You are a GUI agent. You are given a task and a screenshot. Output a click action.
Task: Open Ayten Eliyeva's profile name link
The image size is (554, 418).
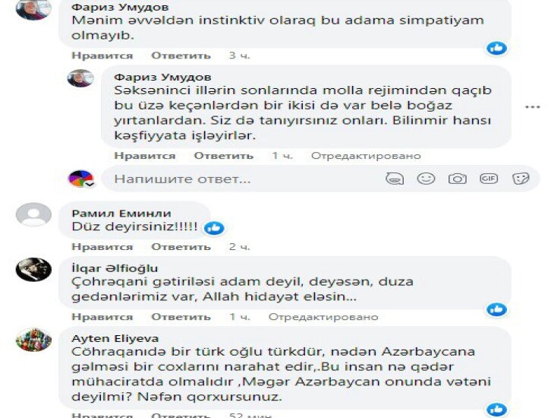[x=115, y=338]
